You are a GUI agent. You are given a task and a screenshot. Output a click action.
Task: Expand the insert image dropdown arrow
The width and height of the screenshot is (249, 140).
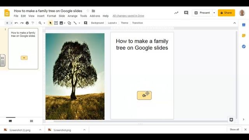(x=65, y=23)
